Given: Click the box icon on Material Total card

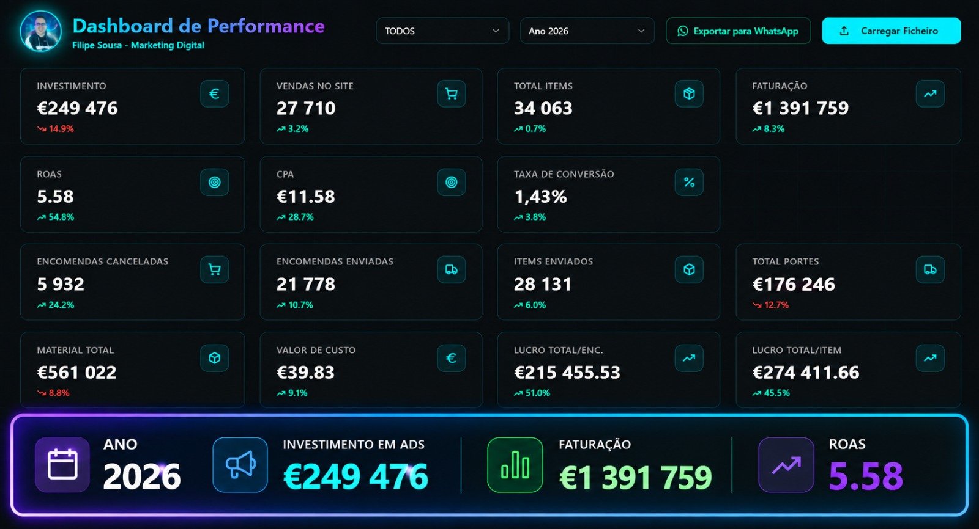Looking at the screenshot, I should 215,358.
